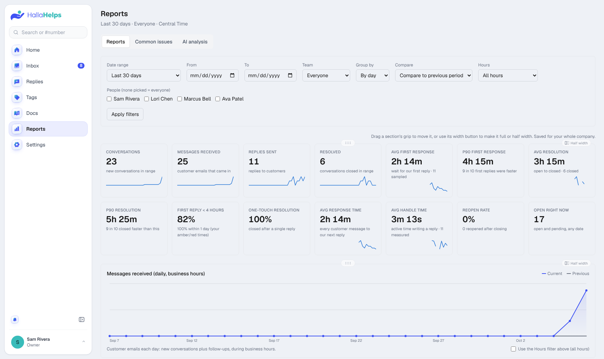Open the Docs sidebar icon
Image resolution: width=604 pixels, height=359 pixels.
pyautogui.click(x=17, y=113)
